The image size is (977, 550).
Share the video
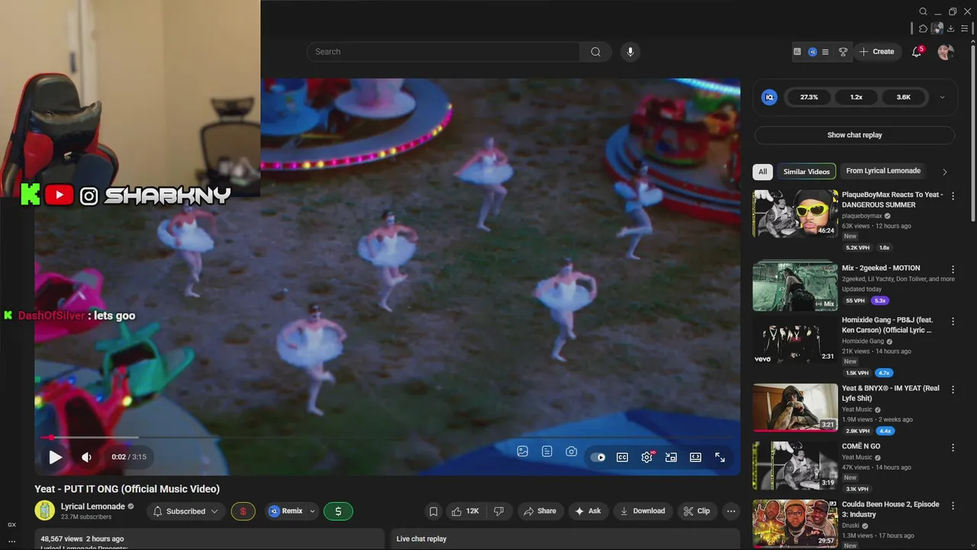pos(540,511)
